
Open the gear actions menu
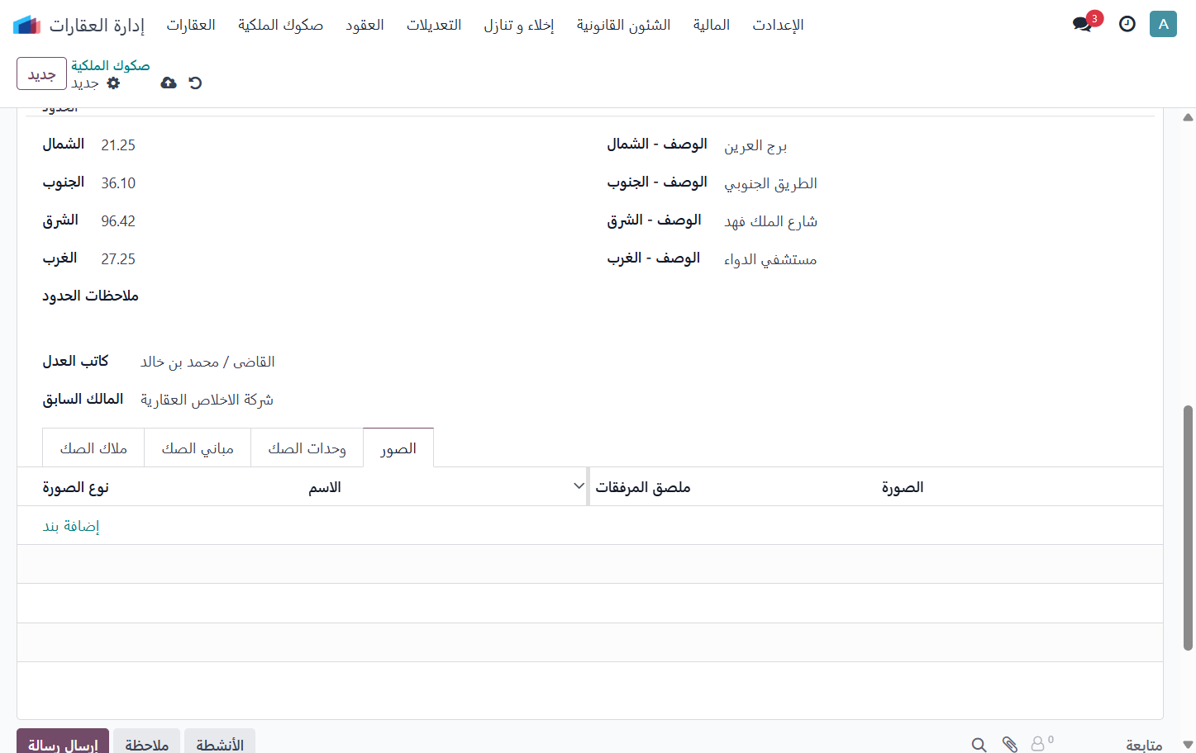(x=114, y=83)
